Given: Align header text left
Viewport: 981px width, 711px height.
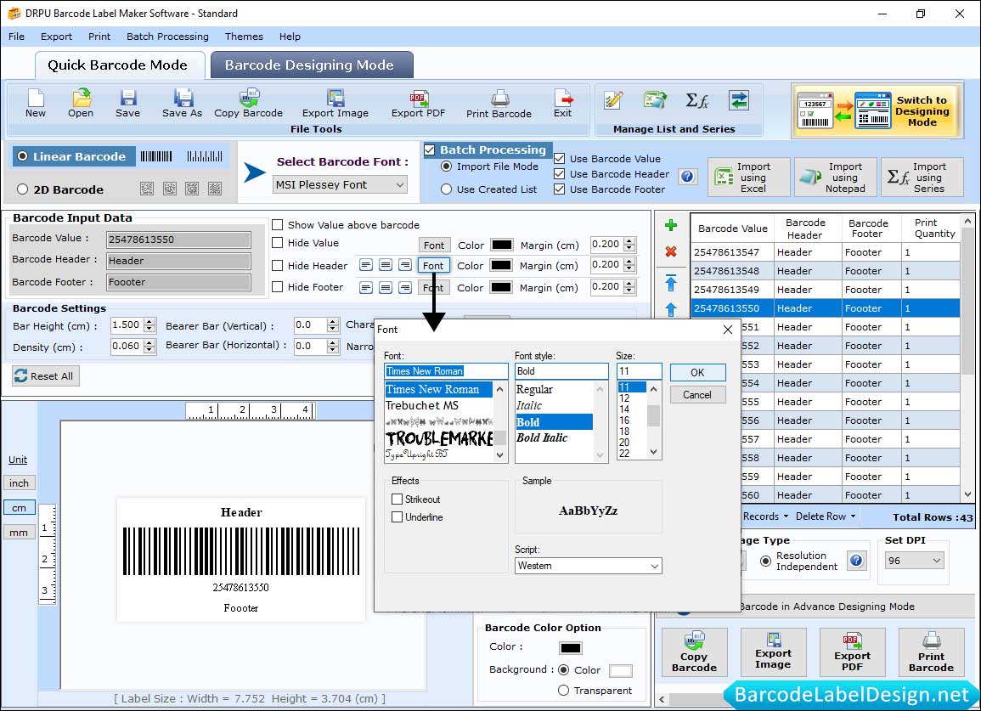Looking at the screenshot, I should click(366, 265).
